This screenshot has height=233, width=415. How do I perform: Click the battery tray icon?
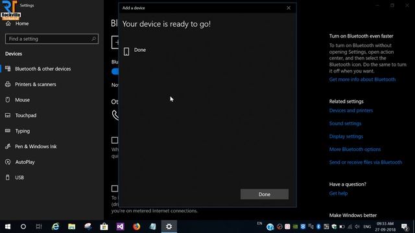342,227
